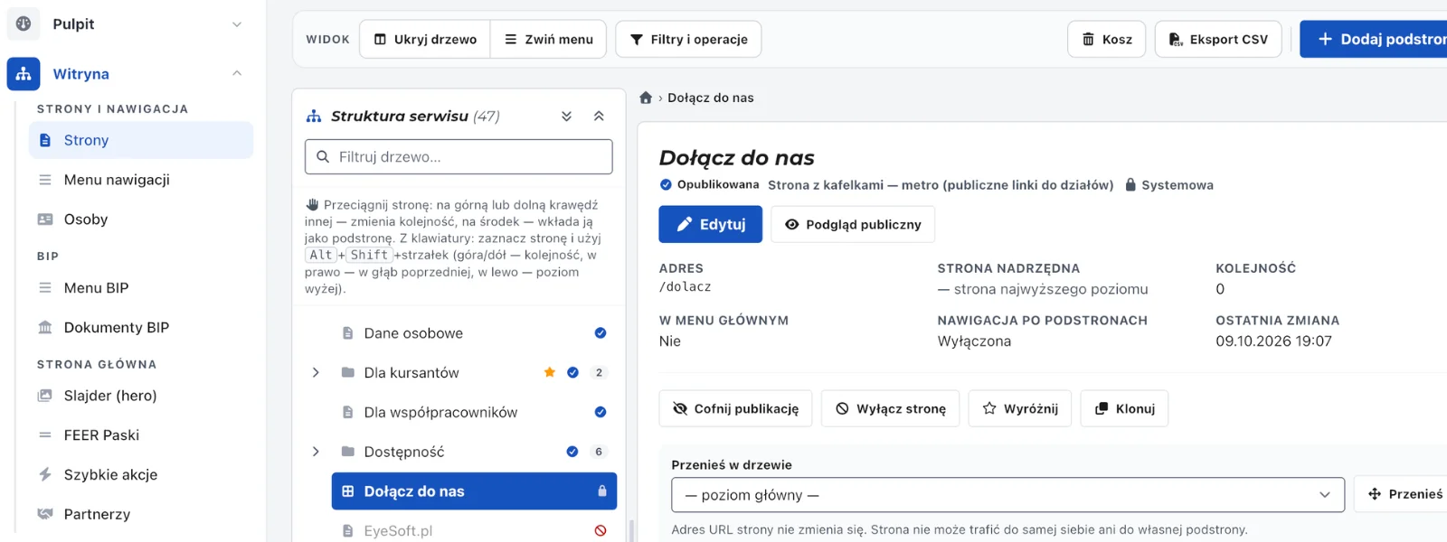Click the Dostępność published check icon
Screen dimensions: 1447x542
(x=572, y=452)
